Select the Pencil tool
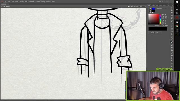This screenshot has width=180, height=101. pyautogui.click(x=172, y=37)
